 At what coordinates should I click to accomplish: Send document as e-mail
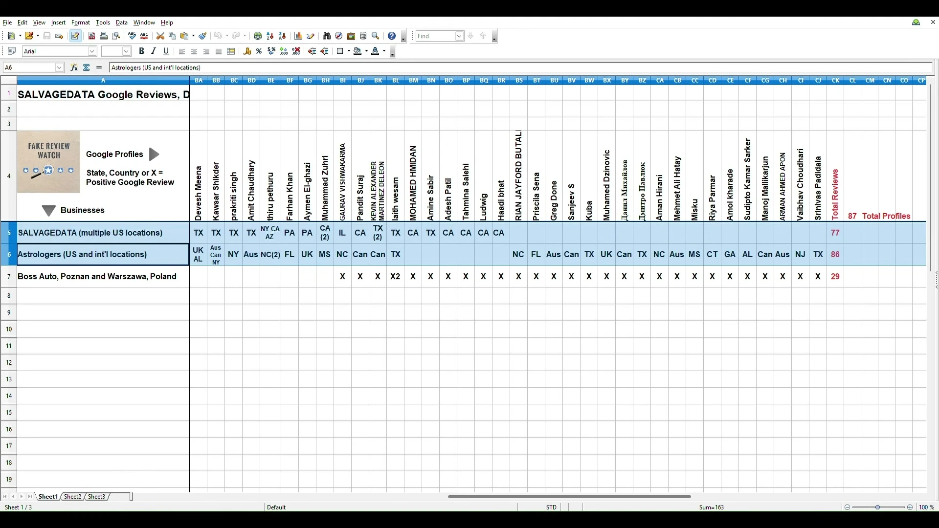pos(59,36)
